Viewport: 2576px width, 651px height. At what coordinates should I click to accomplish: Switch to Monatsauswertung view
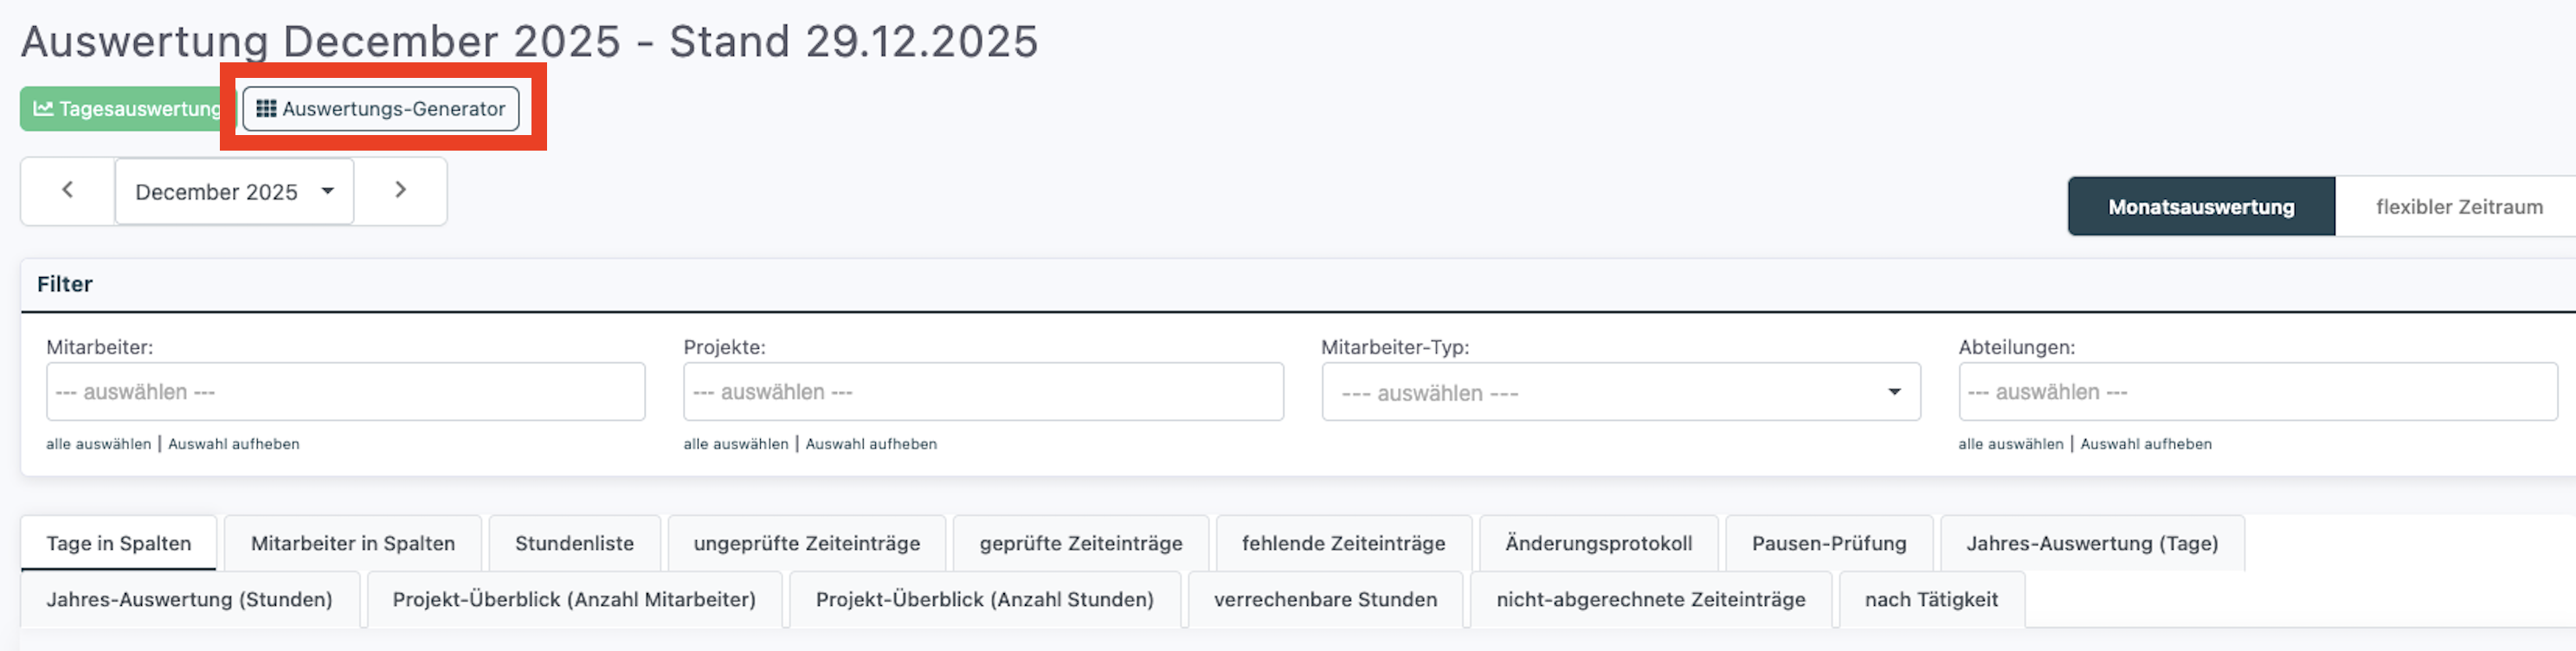tap(2201, 207)
